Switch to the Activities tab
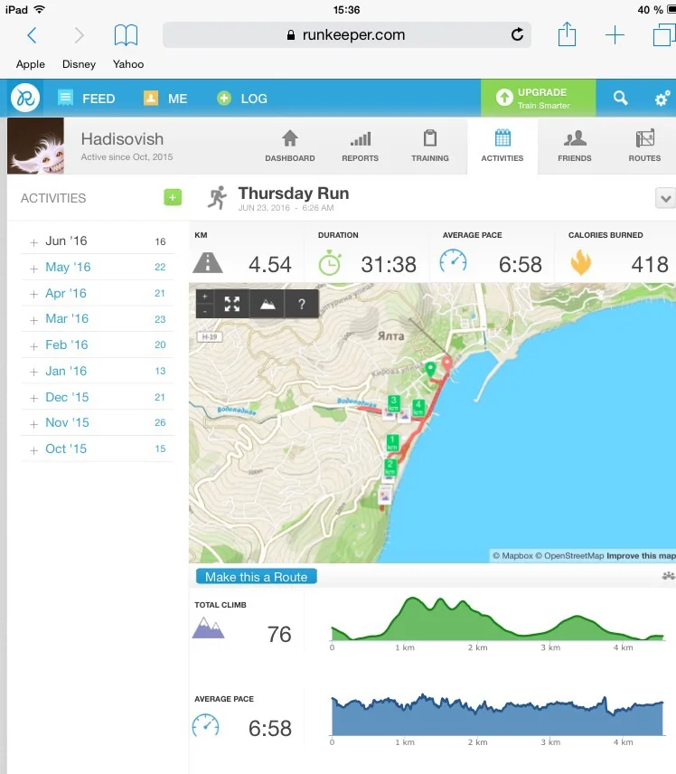Image resolution: width=676 pixels, height=774 pixels. (x=502, y=146)
